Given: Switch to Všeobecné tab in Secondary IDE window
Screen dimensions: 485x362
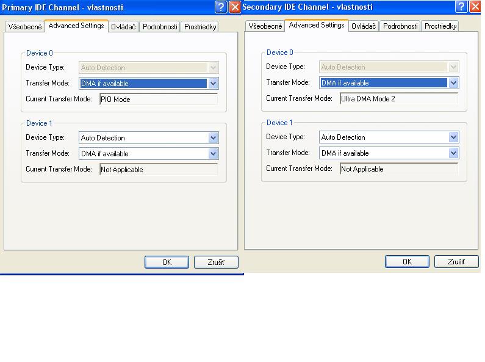Looking at the screenshot, I should click(x=265, y=26).
